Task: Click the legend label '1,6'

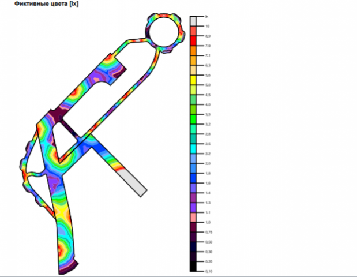Action: click(208, 183)
